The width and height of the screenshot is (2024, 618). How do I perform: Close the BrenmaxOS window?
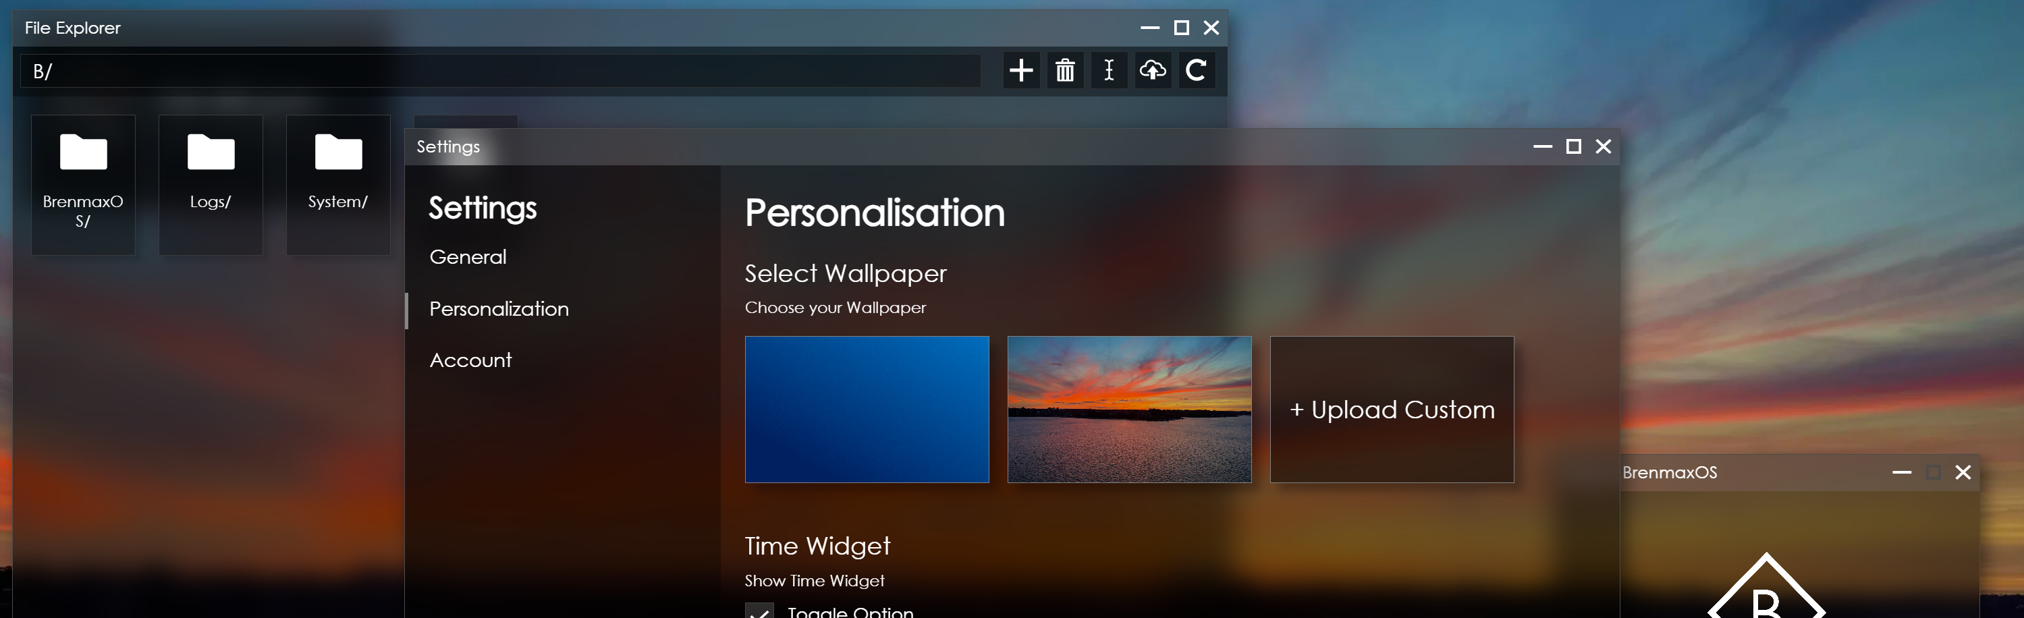click(x=1963, y=473)
